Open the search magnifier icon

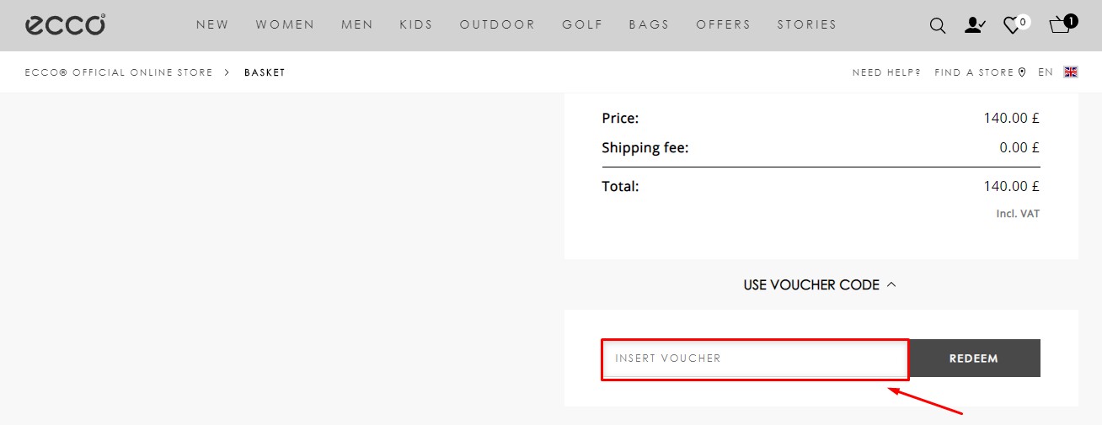click(x=938, y=26)
